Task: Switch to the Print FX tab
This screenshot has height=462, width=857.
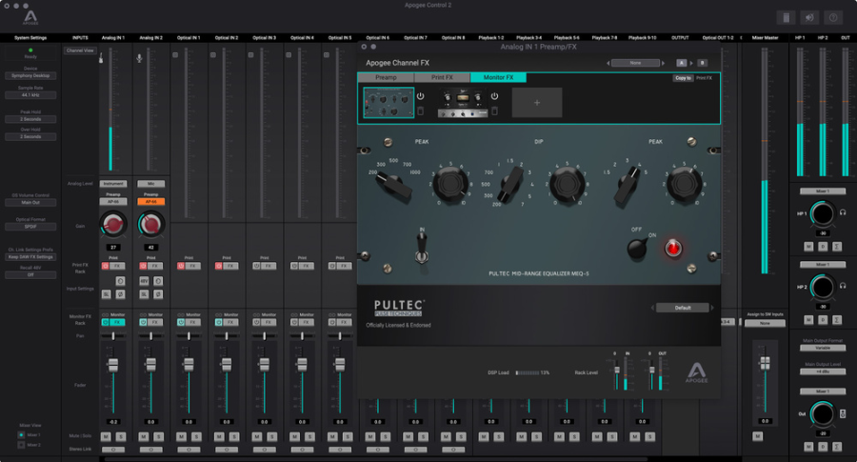Action: pos(442,78)
